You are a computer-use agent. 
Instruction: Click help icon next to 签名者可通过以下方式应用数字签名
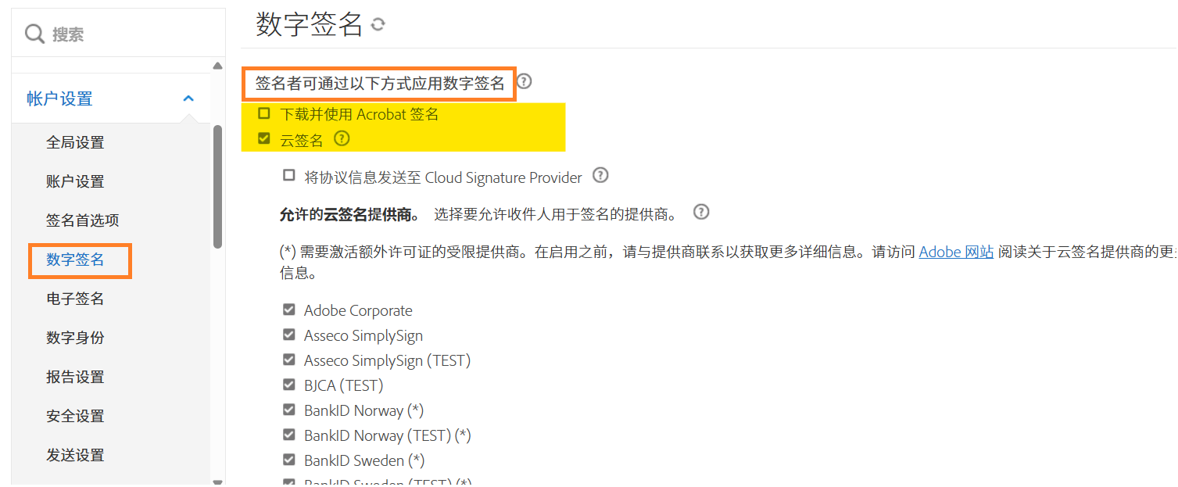(x=525, y=81)
